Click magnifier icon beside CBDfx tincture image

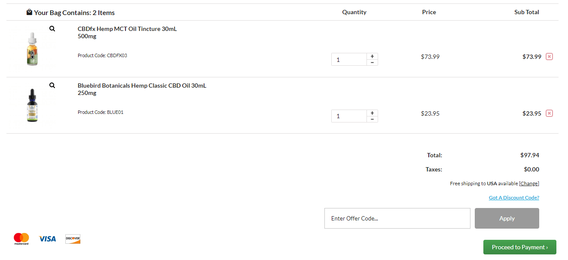pos(52,29)
